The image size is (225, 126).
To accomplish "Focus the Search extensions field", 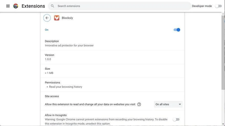I will click(x=120, y=6).
